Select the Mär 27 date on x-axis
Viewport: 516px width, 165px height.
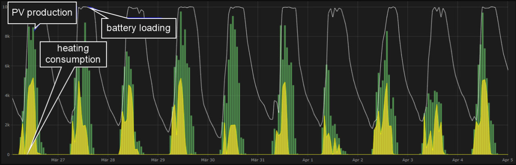point(58,160)
